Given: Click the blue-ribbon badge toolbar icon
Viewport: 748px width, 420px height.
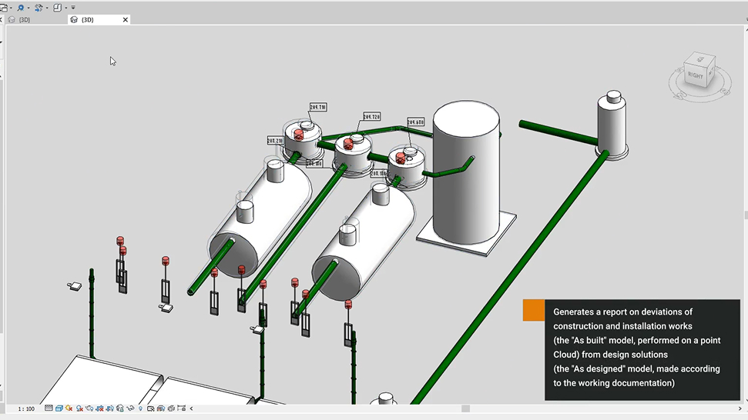Looking at the screenshot, I should 21,8.
